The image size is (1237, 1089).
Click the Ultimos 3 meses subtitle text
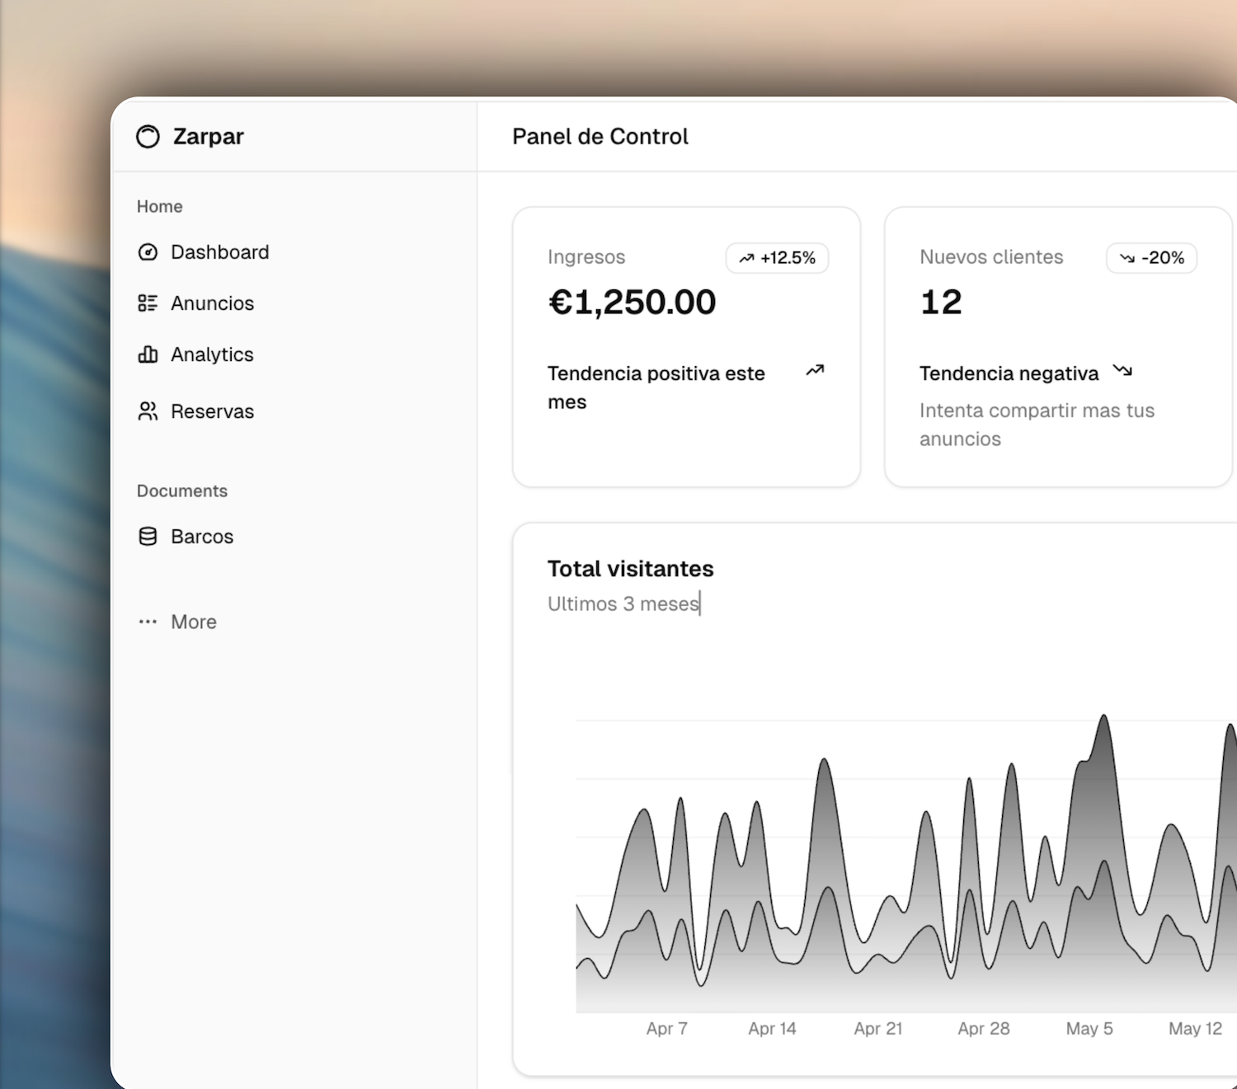623,604
